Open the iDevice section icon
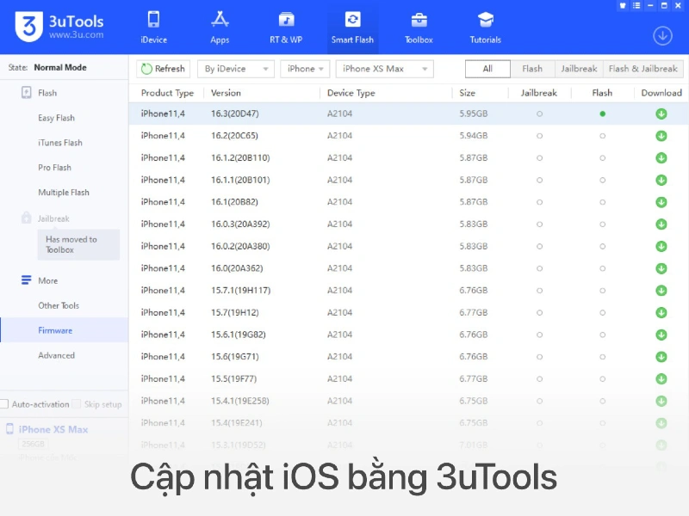This screenshot has height=516, width=689. tap(153, 21)
